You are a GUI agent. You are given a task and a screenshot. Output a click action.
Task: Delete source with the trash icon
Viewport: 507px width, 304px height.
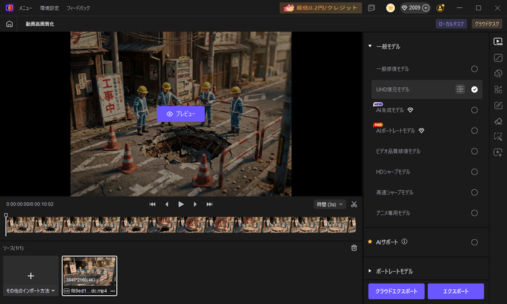pyautogui.click(x=354, y=248)
